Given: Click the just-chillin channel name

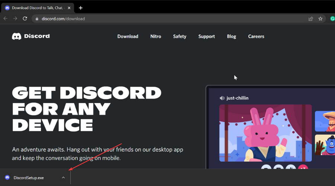Looking at the screenshot, I should coord(237,98).
